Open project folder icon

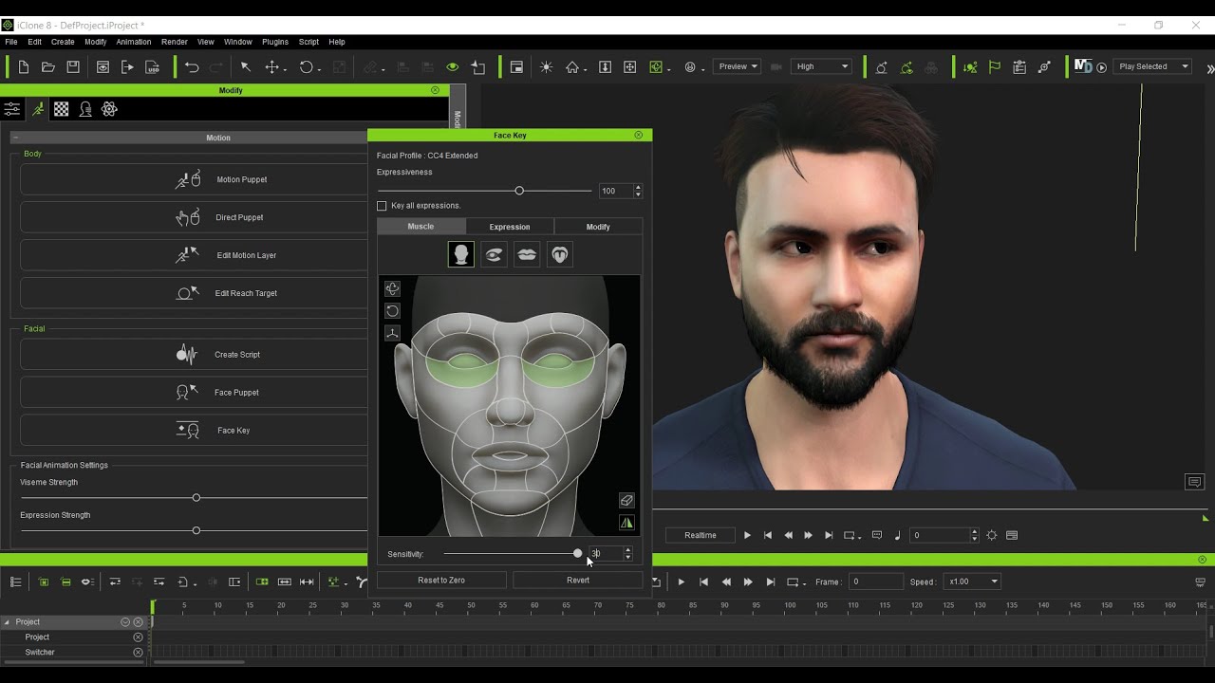(x=48, y=66)
